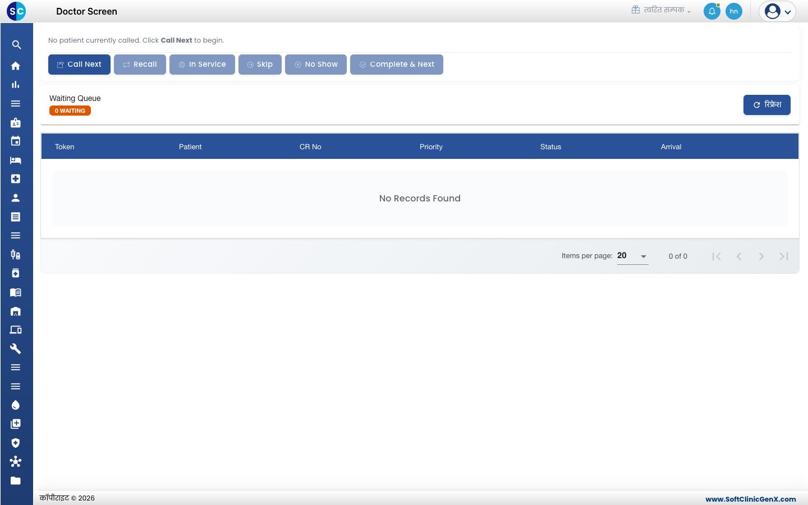Screen dimensions: 808x505
Task: Click the No Show button
Action: [x=316, y=65]
